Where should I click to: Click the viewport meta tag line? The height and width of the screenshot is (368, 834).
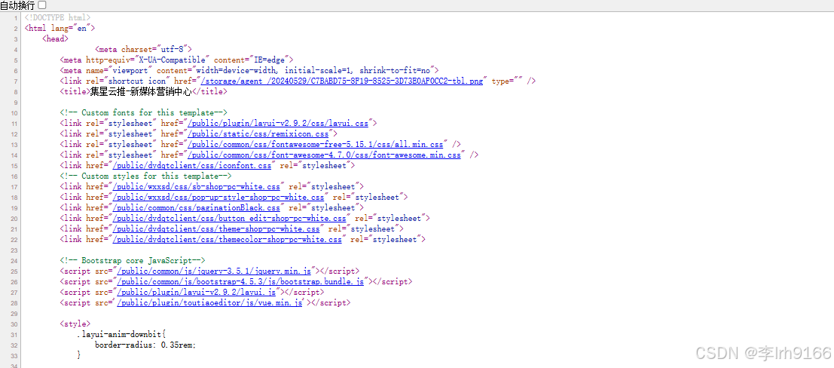click(249, 70)
